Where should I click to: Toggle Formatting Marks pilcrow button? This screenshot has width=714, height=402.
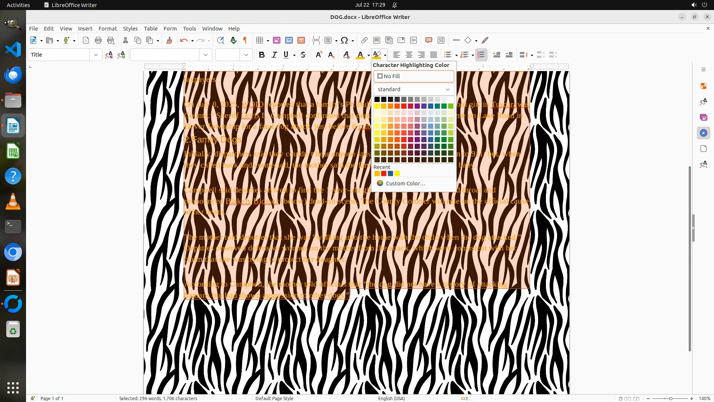pyautogui.click(x=245, y=40)
